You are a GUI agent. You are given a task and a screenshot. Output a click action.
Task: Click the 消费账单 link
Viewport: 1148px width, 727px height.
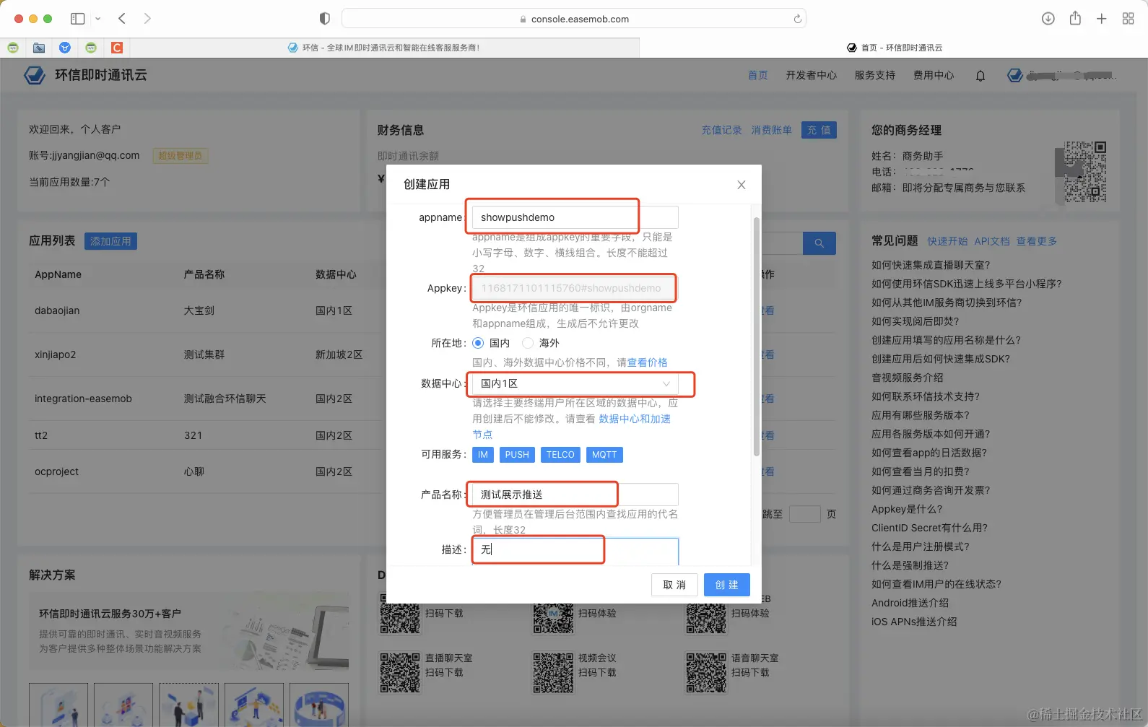pos(772,130)
